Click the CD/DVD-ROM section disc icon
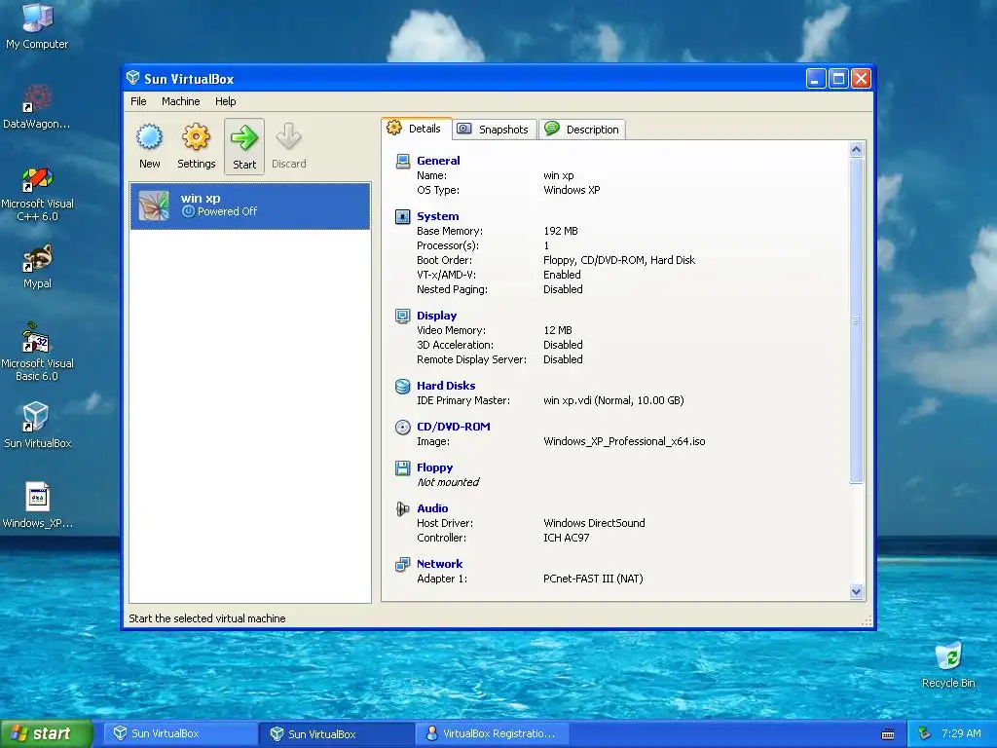Viewport: 997px width, 748px height. click(x=402, y=427)
